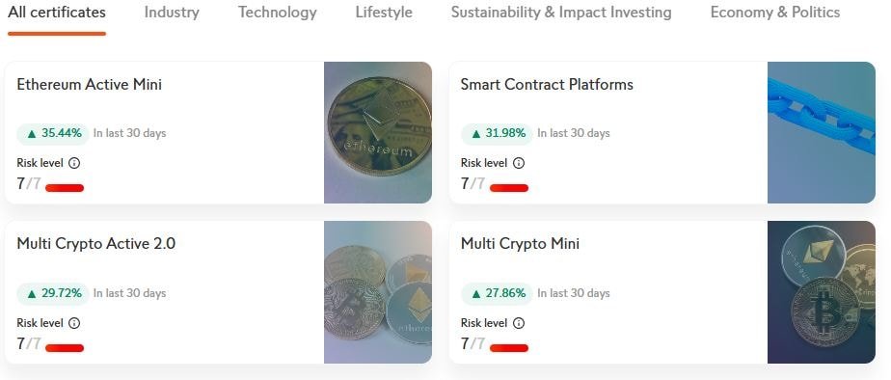The image size is (891, 380).
Task: Open the Smart Contract Platforms risk level info icon
Action: [x=518, y=163]
